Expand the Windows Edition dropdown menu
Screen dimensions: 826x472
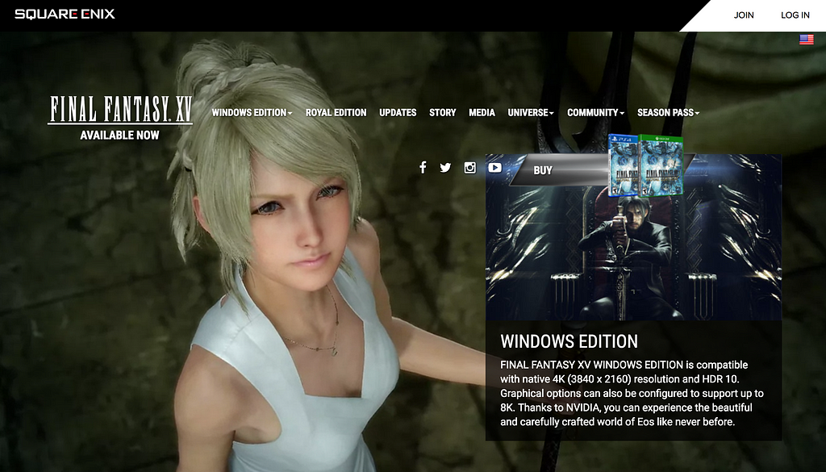coord(252,113)
